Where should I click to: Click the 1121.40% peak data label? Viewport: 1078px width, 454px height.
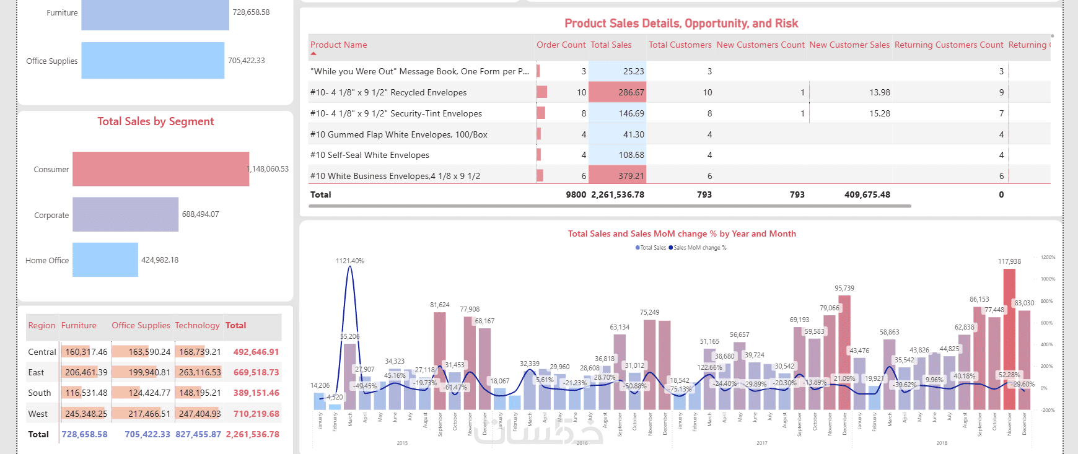pyautogui.click(x=350, y=261)
